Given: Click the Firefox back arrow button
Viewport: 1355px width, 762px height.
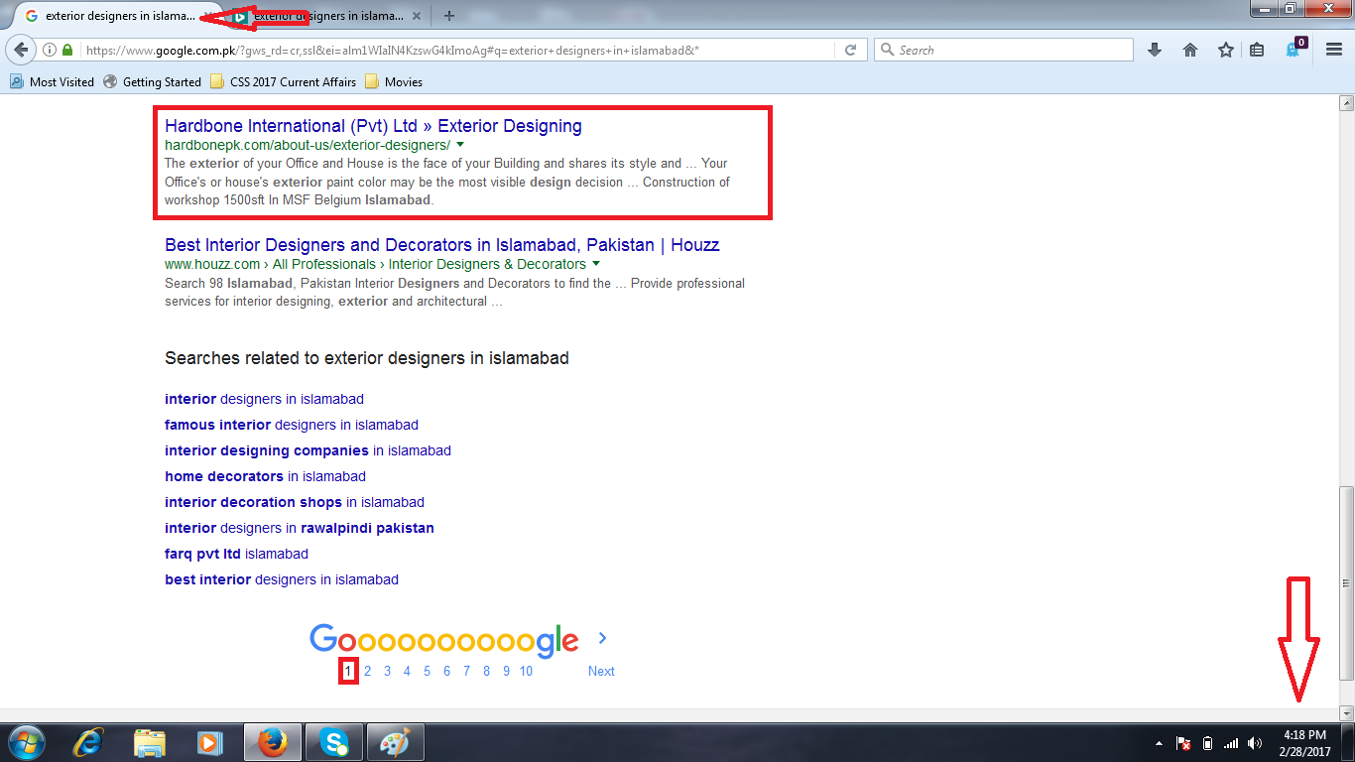Looking at the screenshot, I should 22,50.
